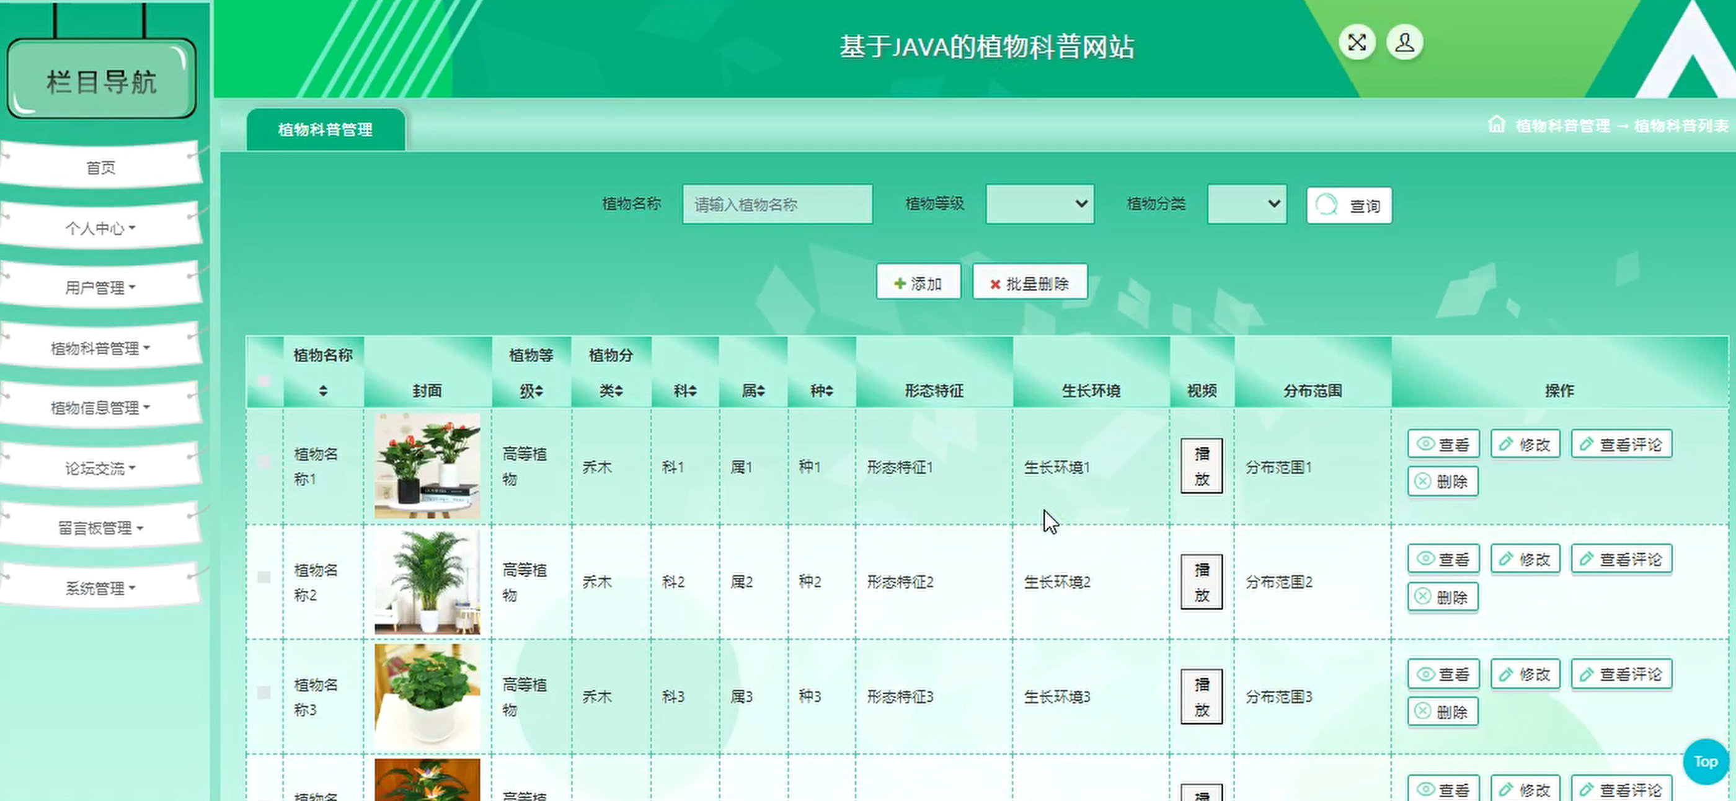The height and width of the screenshot is (801, 1736).
Task: Open 查看评论 for 植物名称1 row
Action: (1621, 444)
